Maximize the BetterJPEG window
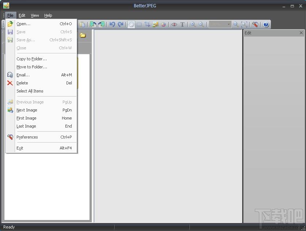 tap(292, 6)
